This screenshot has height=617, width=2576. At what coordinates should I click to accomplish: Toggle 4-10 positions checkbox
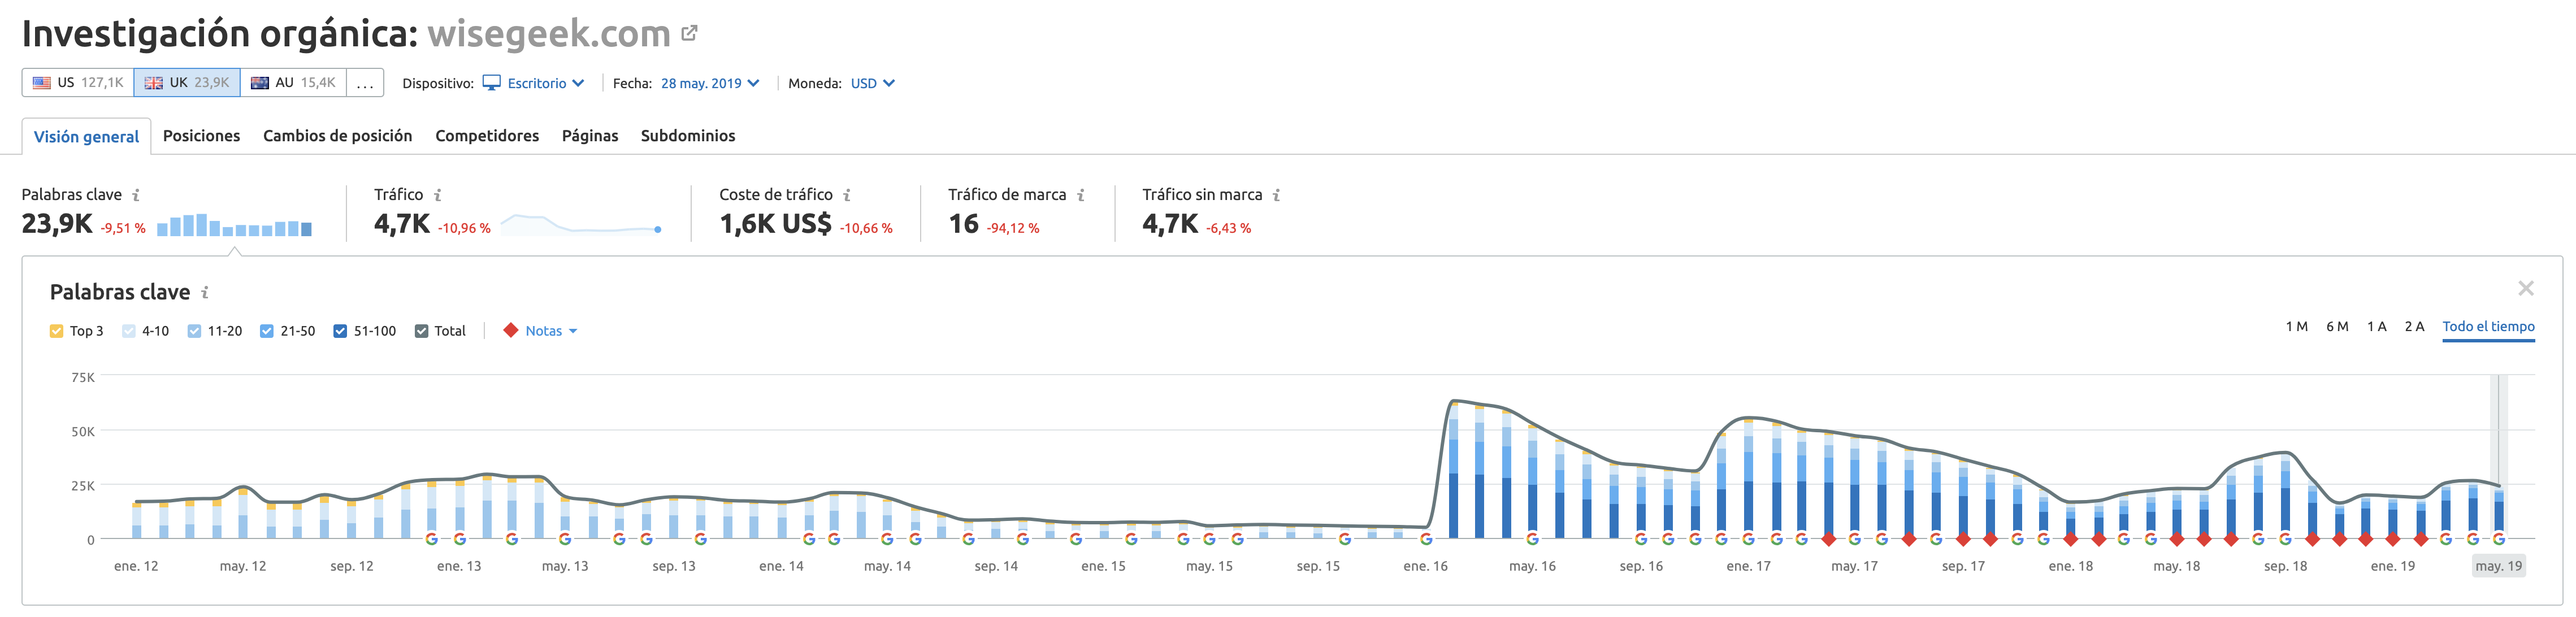(128, 331)
